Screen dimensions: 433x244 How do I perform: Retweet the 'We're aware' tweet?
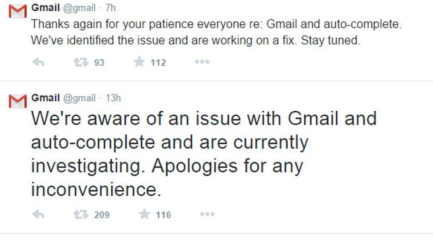[80, 214]
